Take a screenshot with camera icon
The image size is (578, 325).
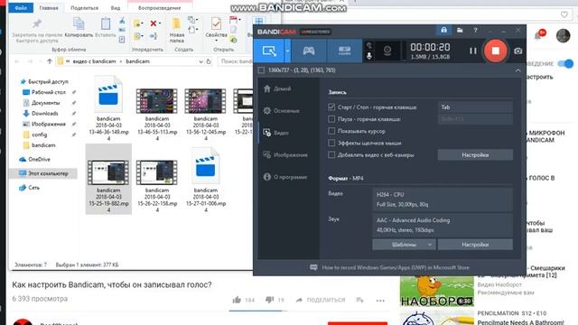(517, 51)
